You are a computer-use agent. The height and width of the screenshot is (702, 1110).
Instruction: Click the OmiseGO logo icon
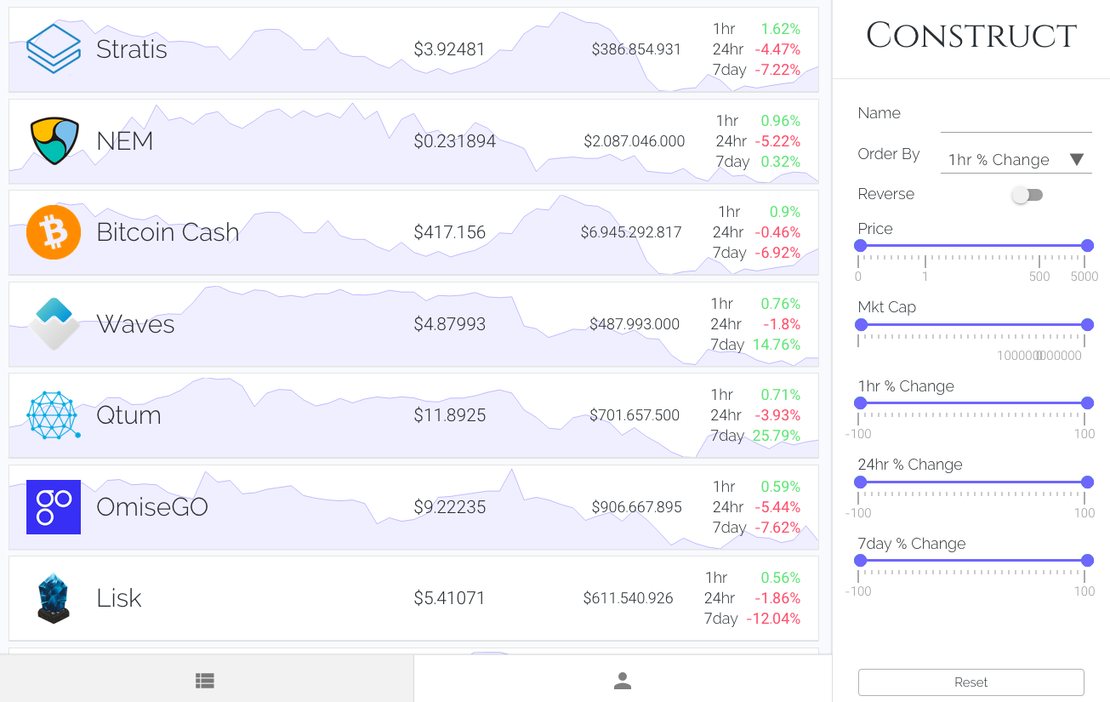(x=54, y=507)
